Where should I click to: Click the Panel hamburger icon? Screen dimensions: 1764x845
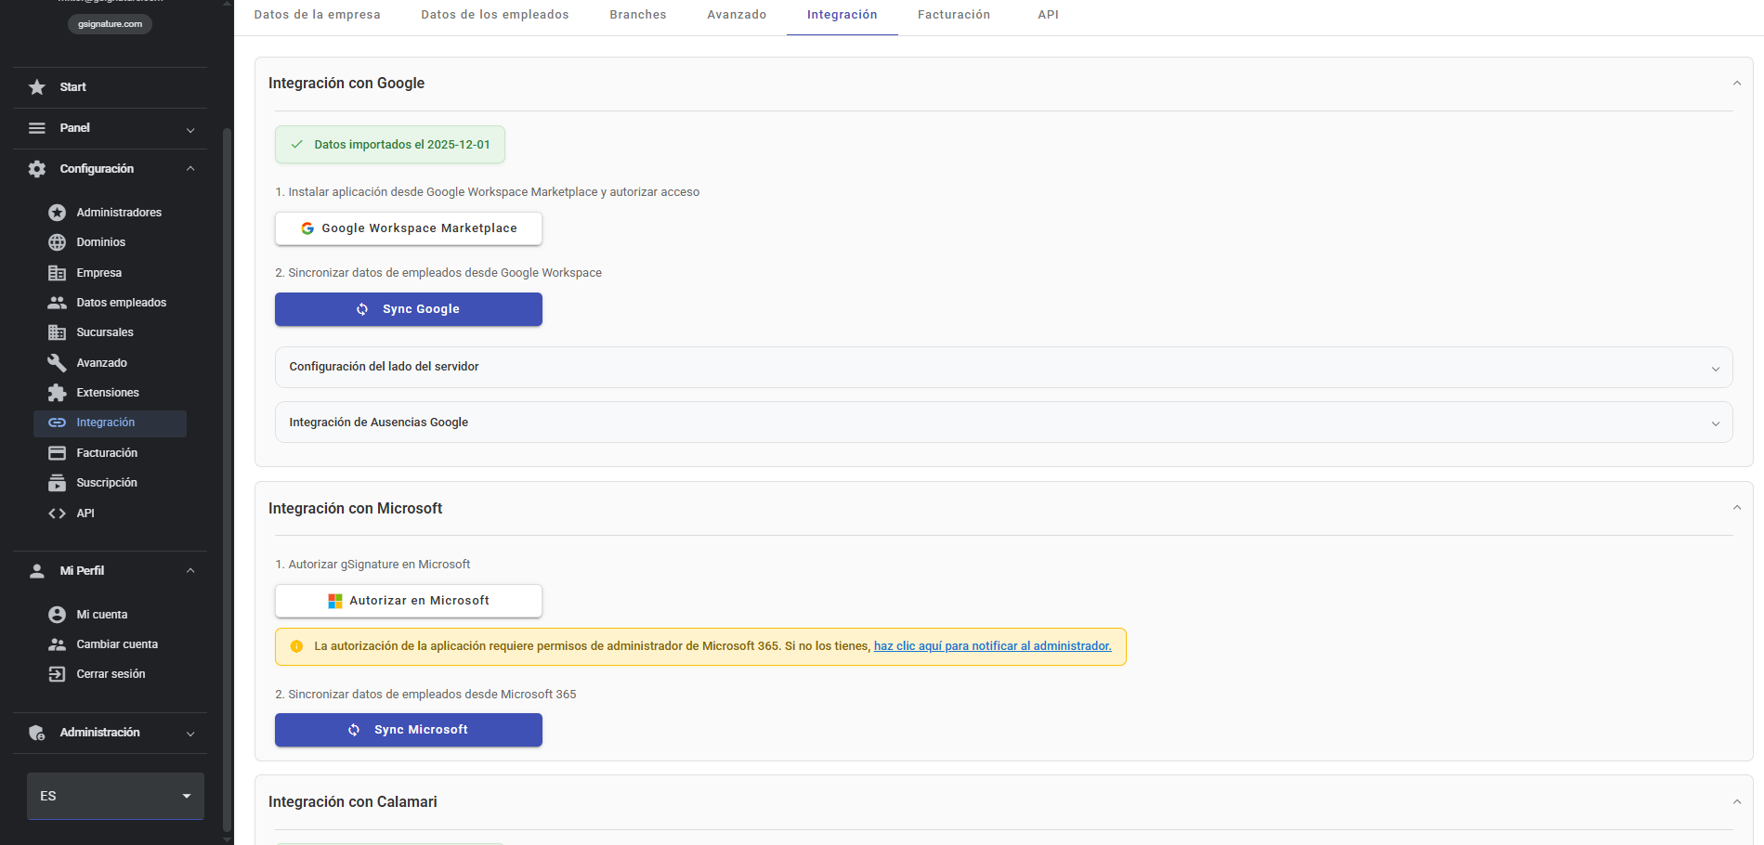[37, 128]
